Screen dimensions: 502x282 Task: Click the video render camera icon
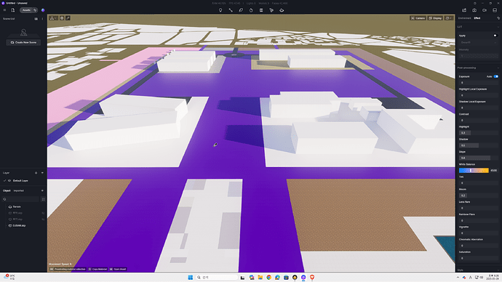(x=485, y=10)
